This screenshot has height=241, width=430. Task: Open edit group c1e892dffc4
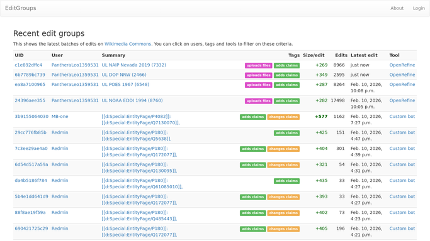[x=28, y=65]
